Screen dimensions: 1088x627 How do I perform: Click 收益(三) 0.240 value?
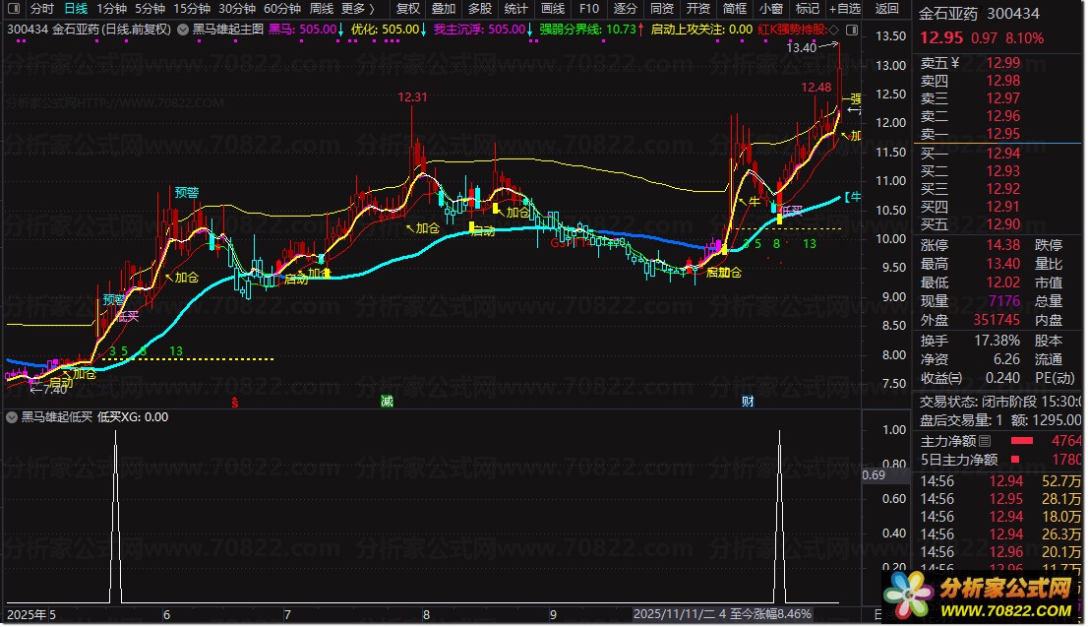tap(1002, 378)
